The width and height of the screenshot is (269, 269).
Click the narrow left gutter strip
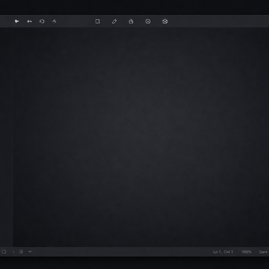tap(6, 137)
